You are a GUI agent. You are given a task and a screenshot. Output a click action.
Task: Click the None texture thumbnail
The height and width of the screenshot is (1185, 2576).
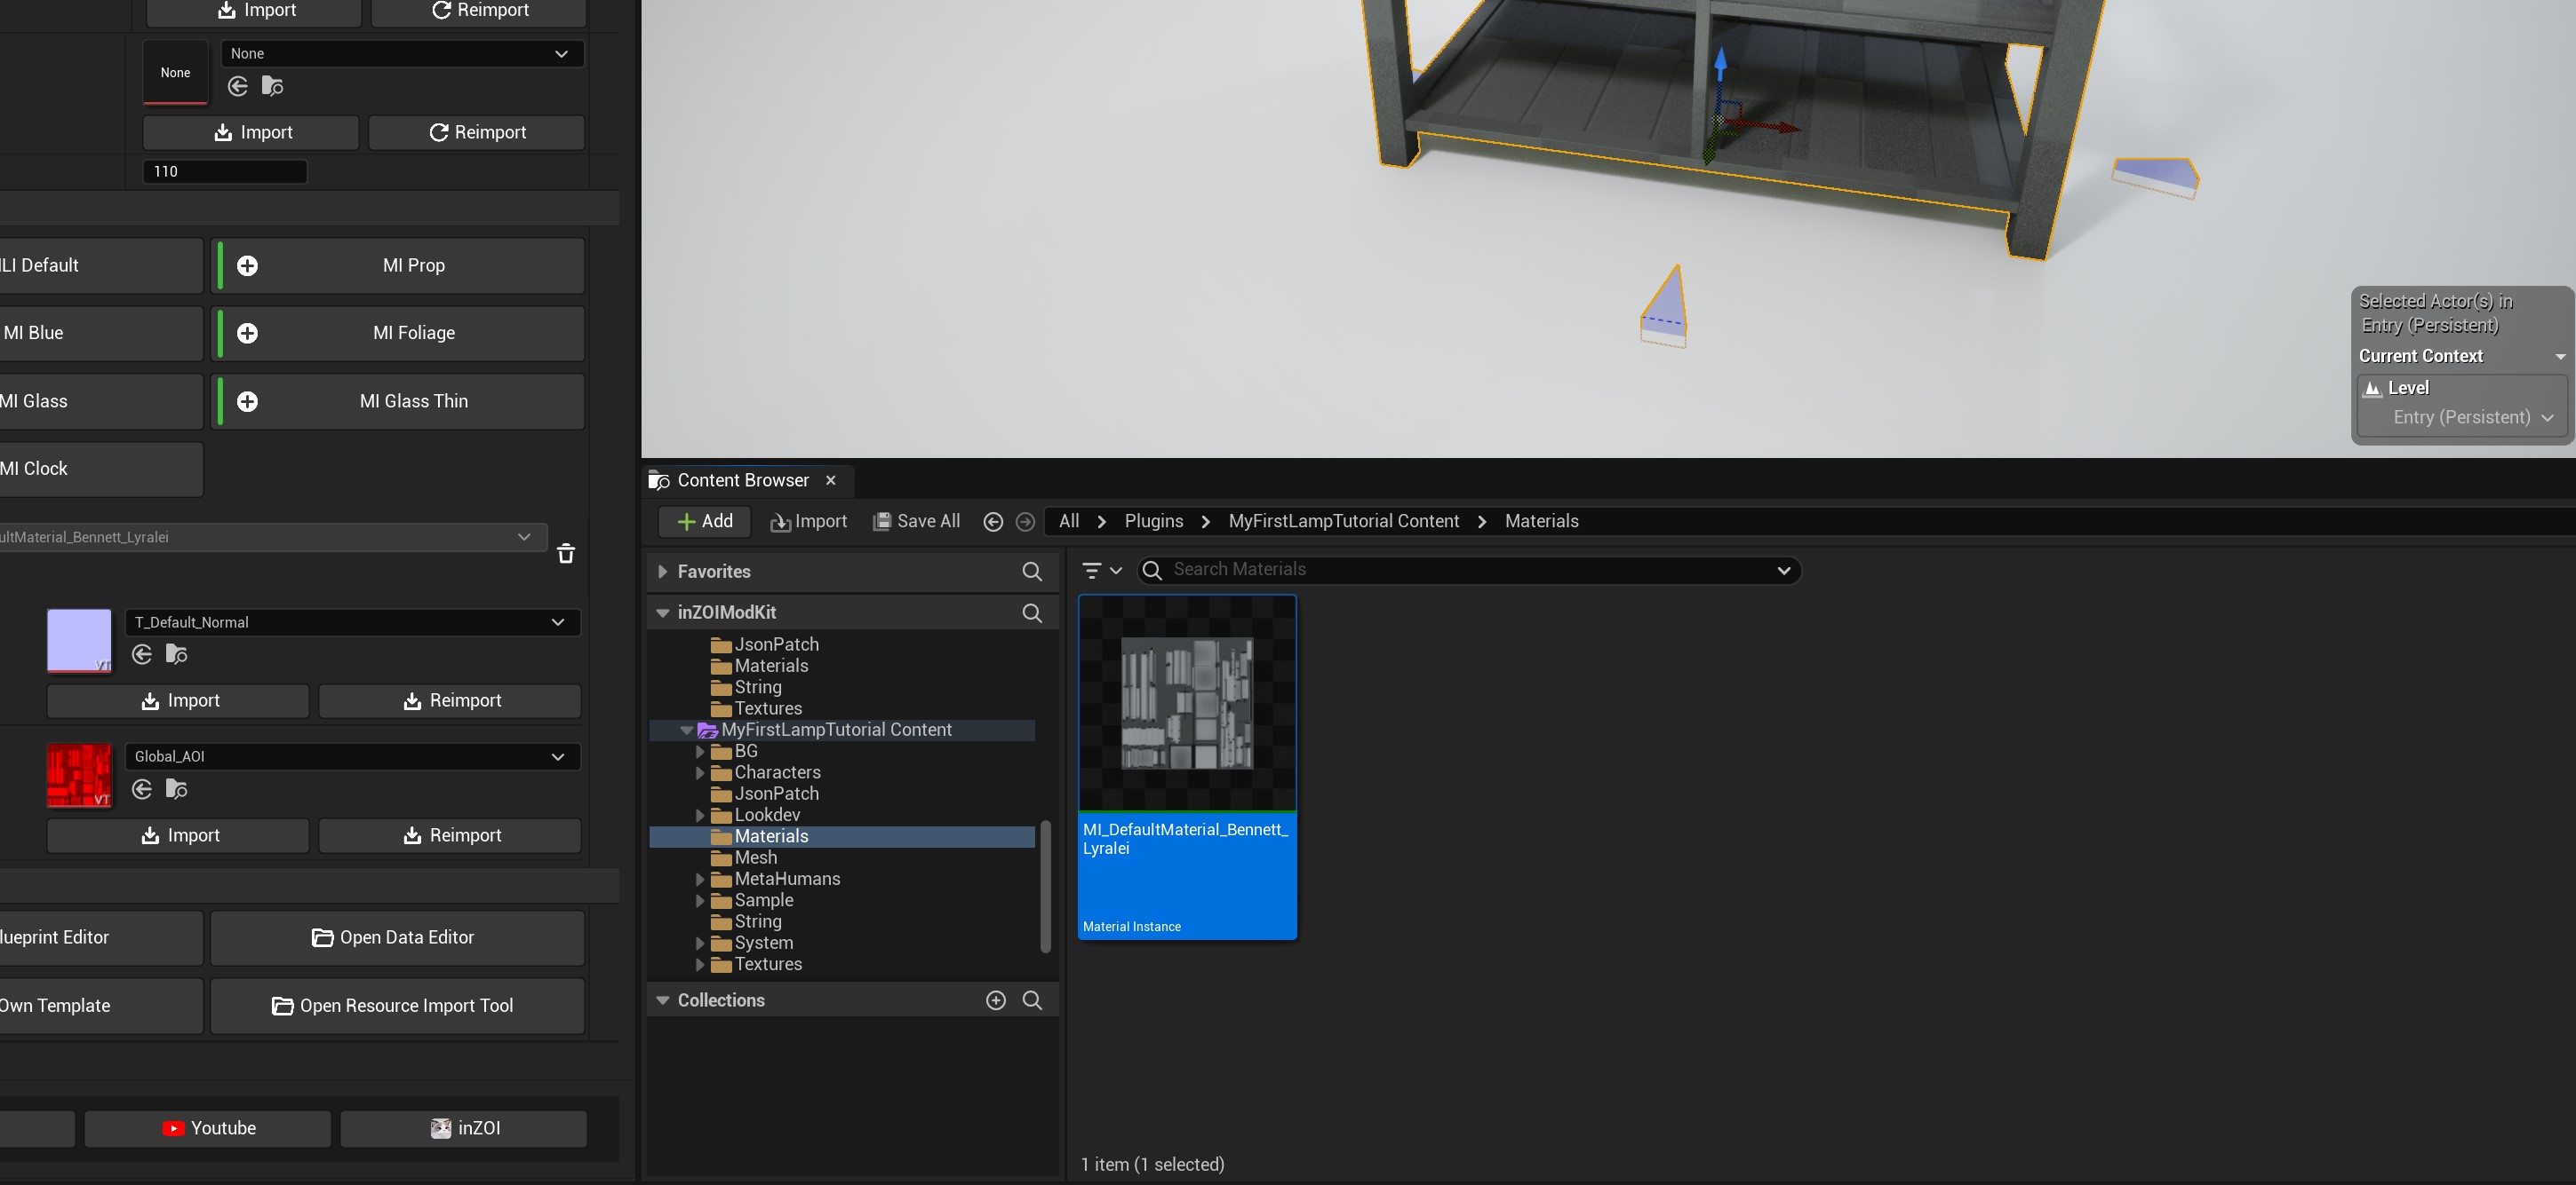[x=175, y=72]
